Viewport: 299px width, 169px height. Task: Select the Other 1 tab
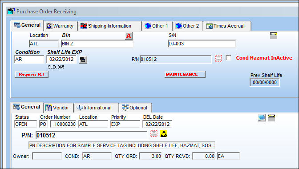157,26
